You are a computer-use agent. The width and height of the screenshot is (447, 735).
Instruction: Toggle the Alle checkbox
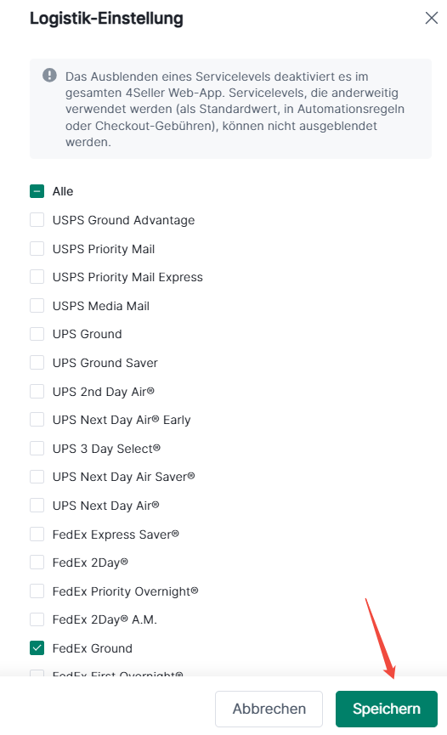pos(37,191)
